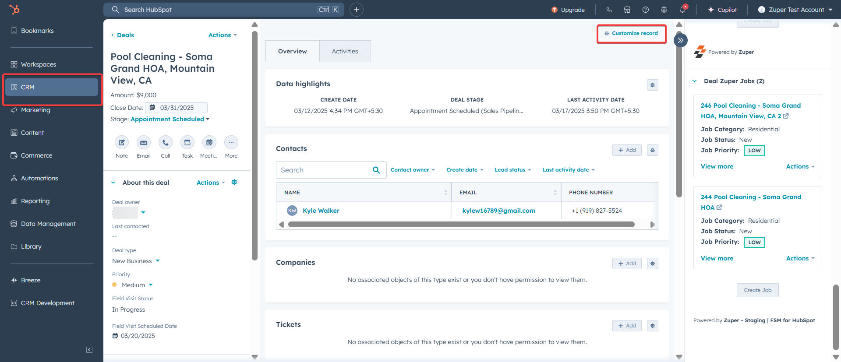The height and width of the screenshot is (362, 841).
Task: Open the Contact owner filter dropdown
Action: pyautogui.click(x=413, y=170)
